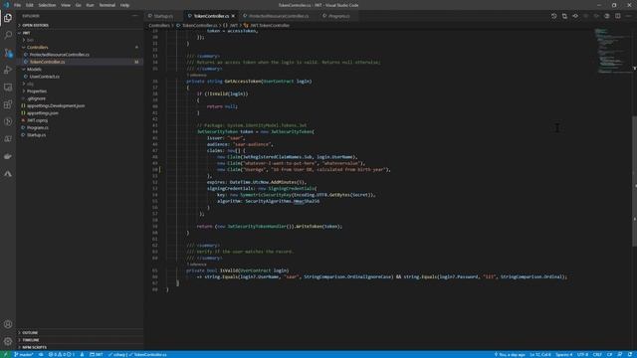Collapse the Controllers folder

coord(80,48)
